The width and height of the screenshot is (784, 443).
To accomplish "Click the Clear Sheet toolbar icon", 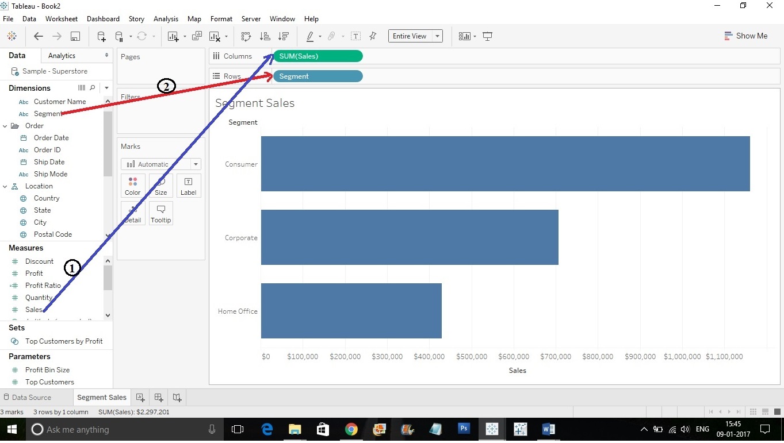I will 216,36.
